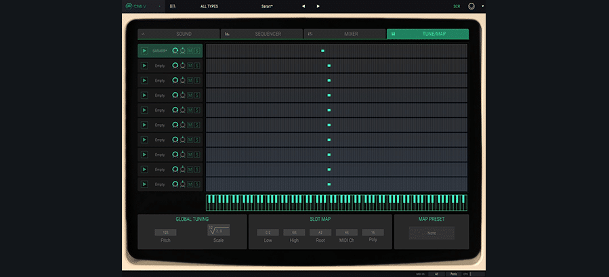Open status bar MIDI Ch All selector
The width and height of the screenshot is (609, 277).
point(436,274)
